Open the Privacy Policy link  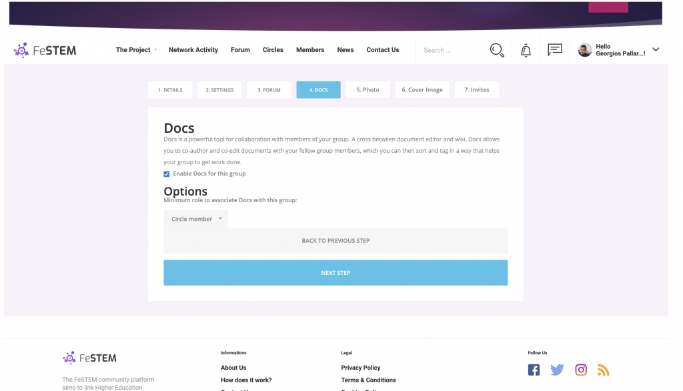tap(361, 368)
